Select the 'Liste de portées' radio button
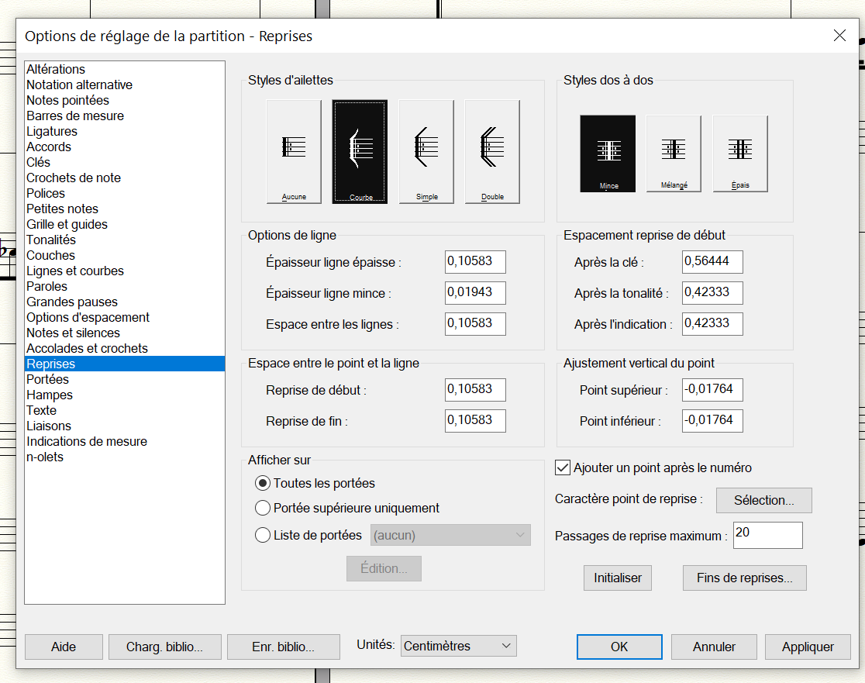 coord(263,535)
